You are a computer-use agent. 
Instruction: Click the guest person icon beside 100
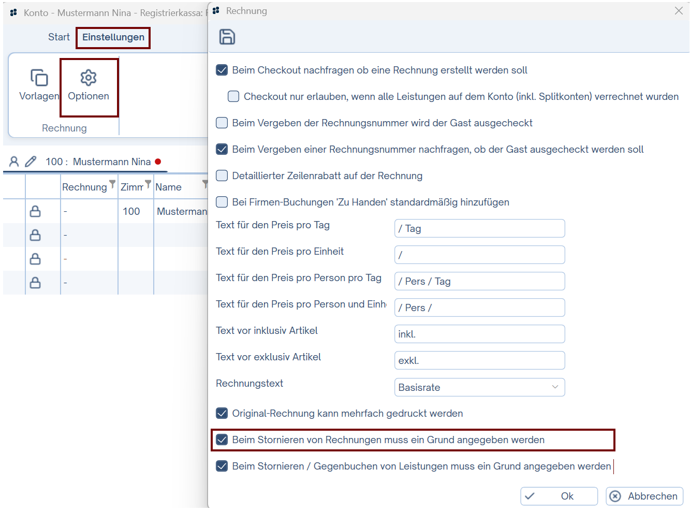click(x=14, y=162)
